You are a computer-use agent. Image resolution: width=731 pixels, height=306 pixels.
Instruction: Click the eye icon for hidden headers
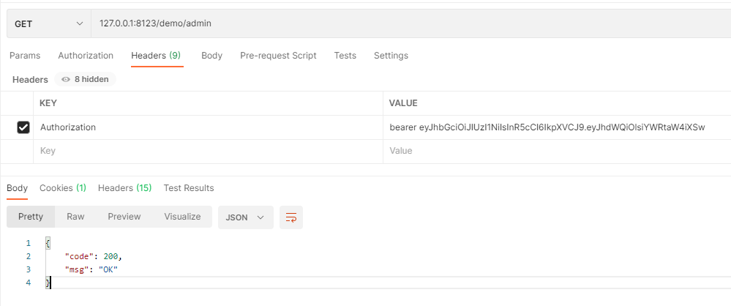67,79
